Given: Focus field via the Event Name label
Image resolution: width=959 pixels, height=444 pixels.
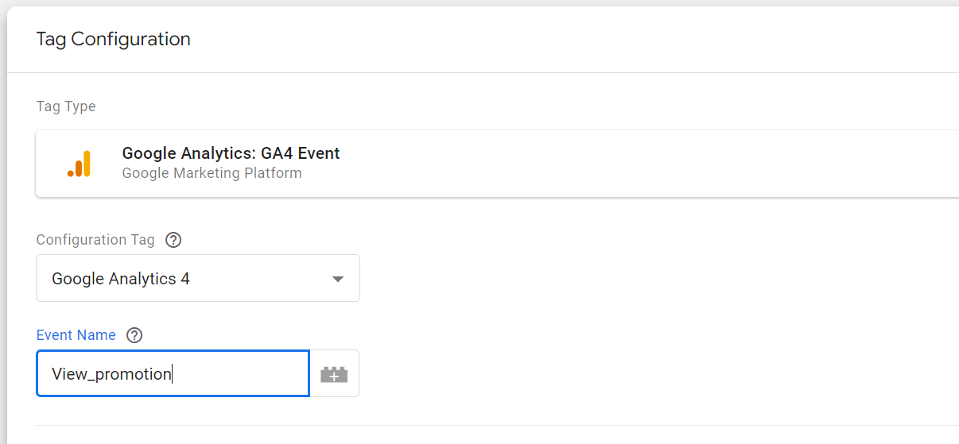Looking at the screenshot, I should pyautogui.click(x=76, y=335).
